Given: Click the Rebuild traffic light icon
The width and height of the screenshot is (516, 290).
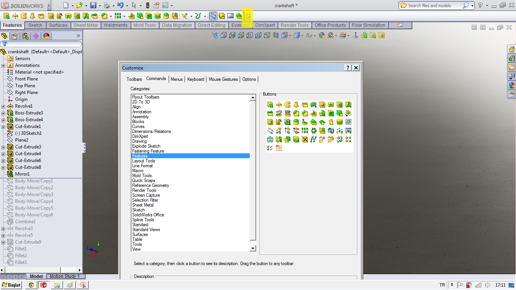Looking at the screenshot, I should pyautogui.click(x=147, y=5).
